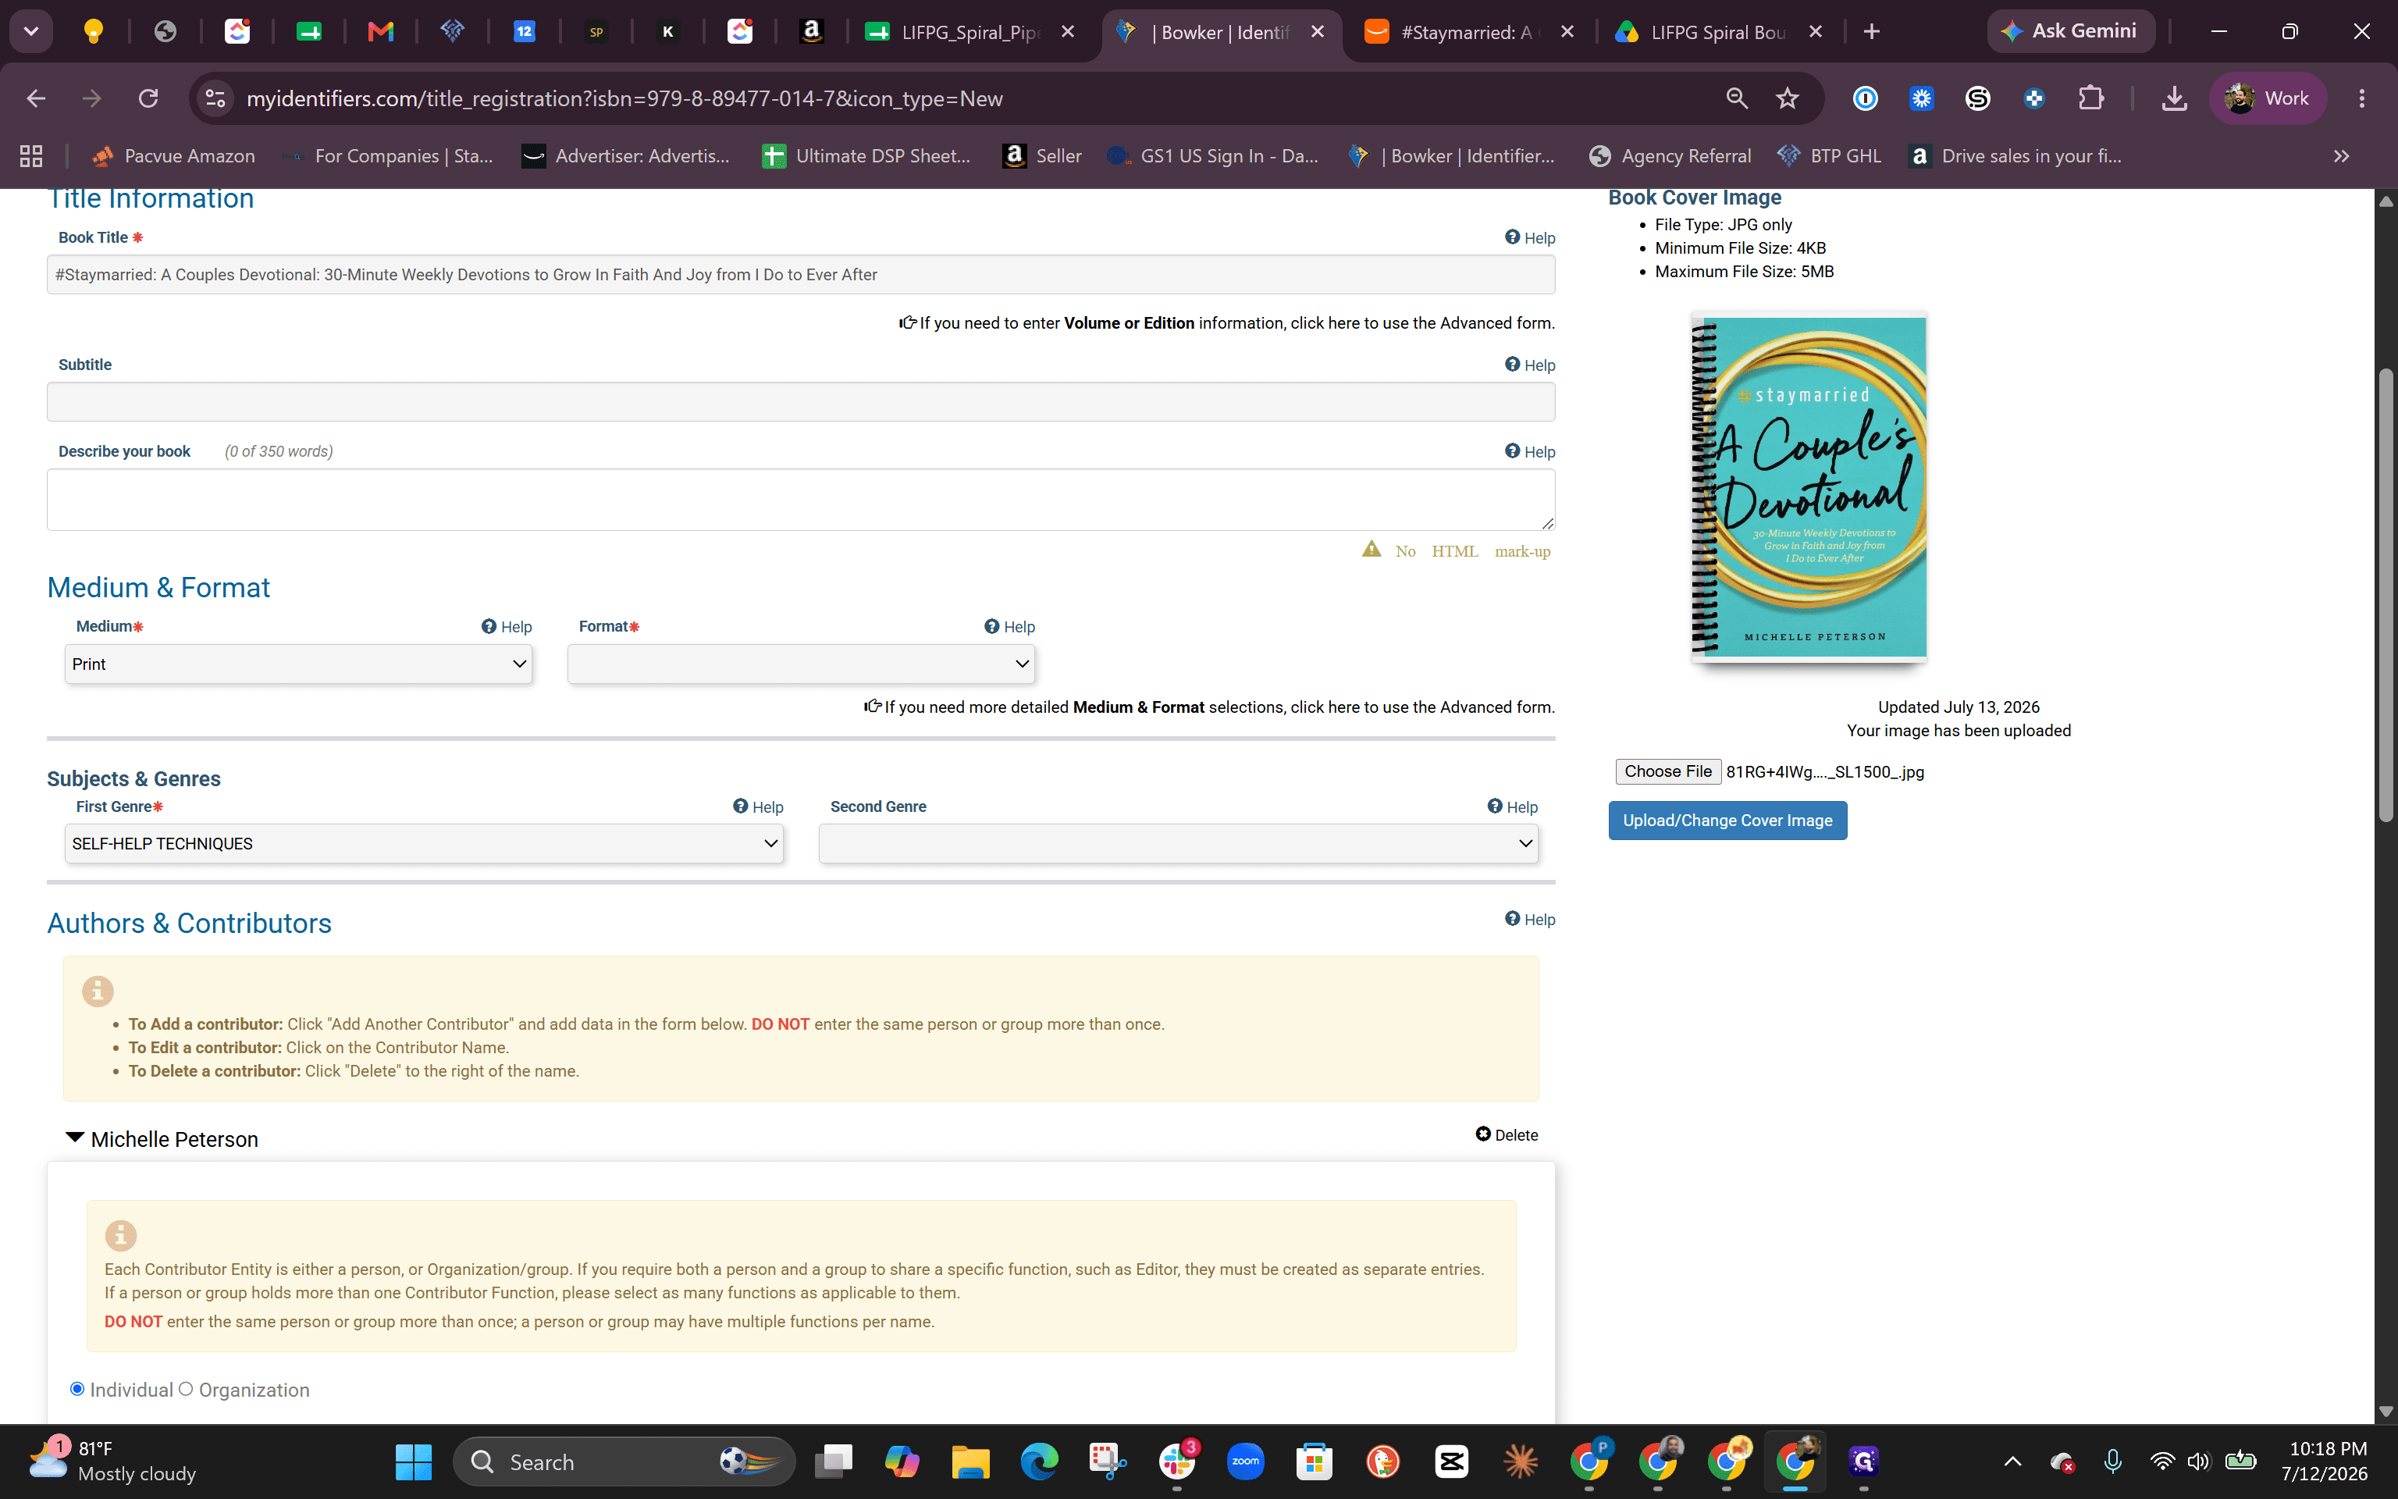Click the browser address bar URL
The image size is (2398, 1499).
(624, 98)
